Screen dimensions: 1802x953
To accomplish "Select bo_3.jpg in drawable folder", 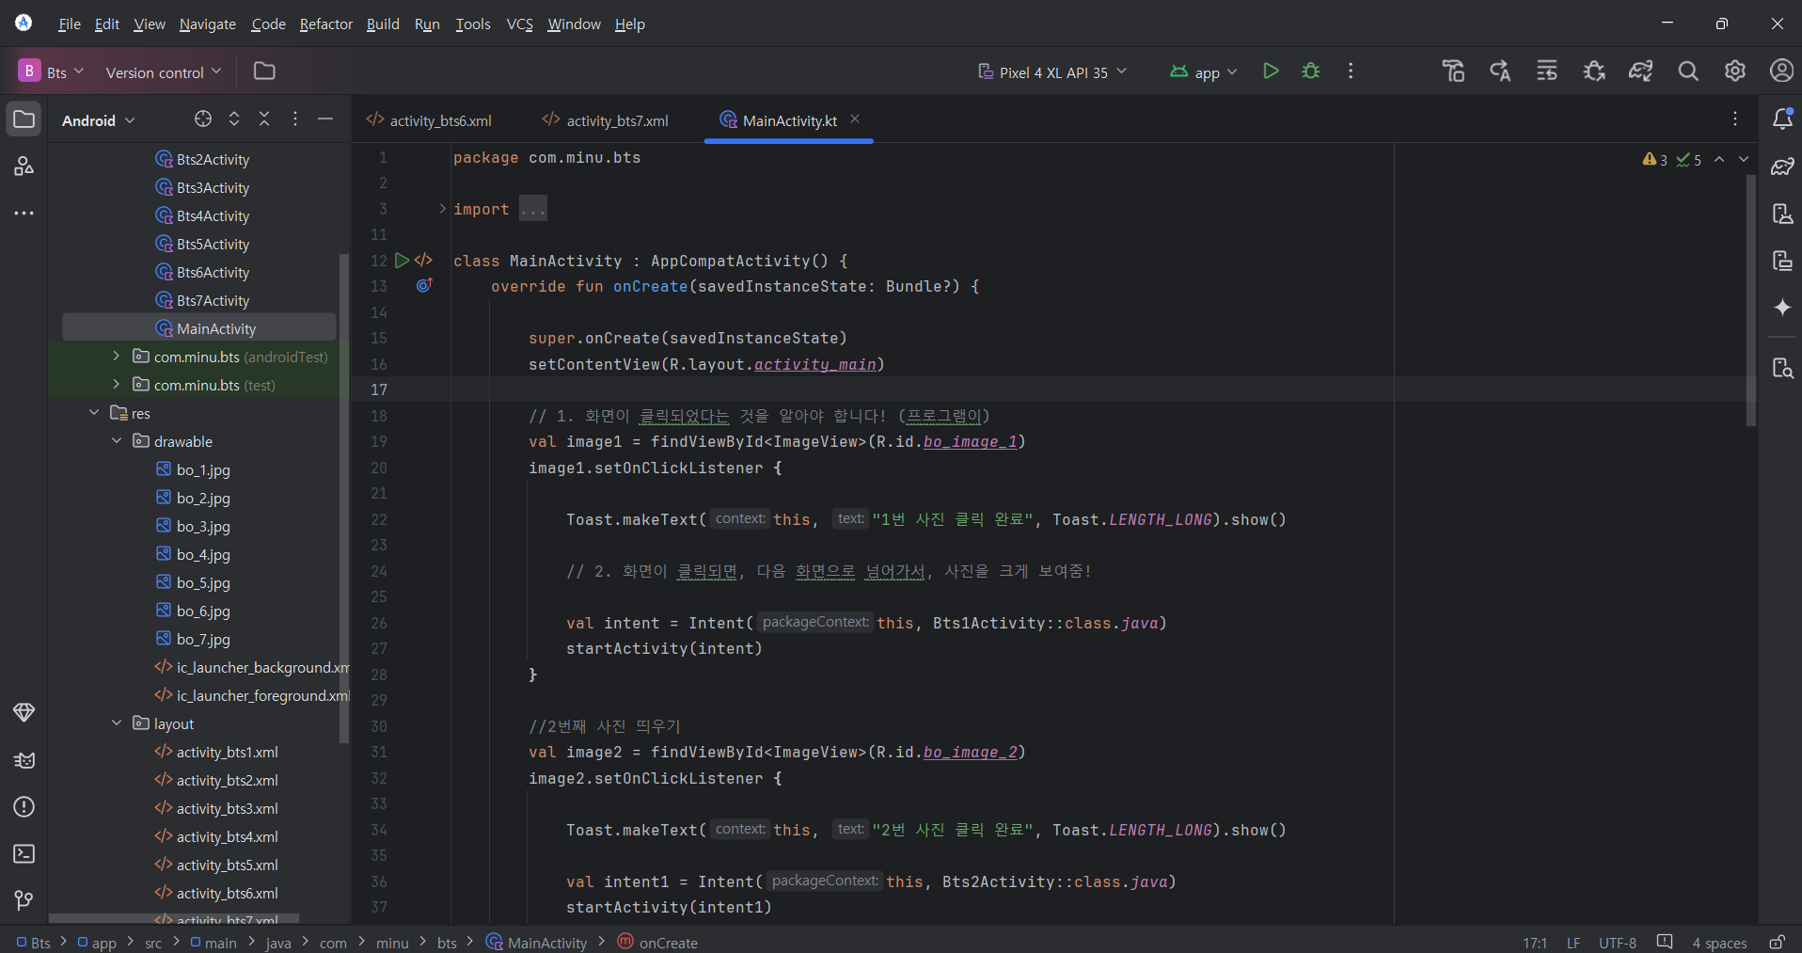I will tap(193, 526).
